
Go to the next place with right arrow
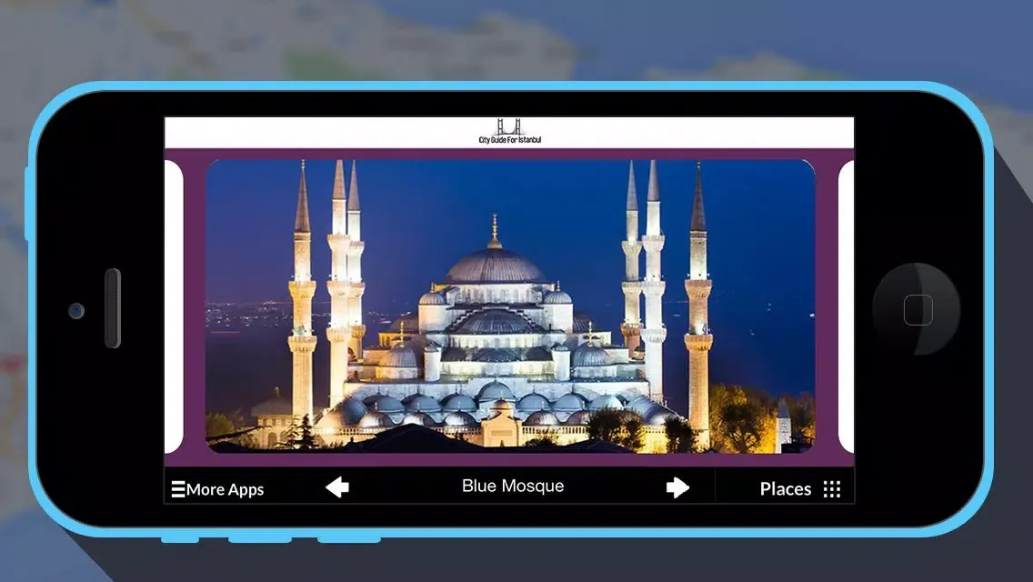[677, 487]
